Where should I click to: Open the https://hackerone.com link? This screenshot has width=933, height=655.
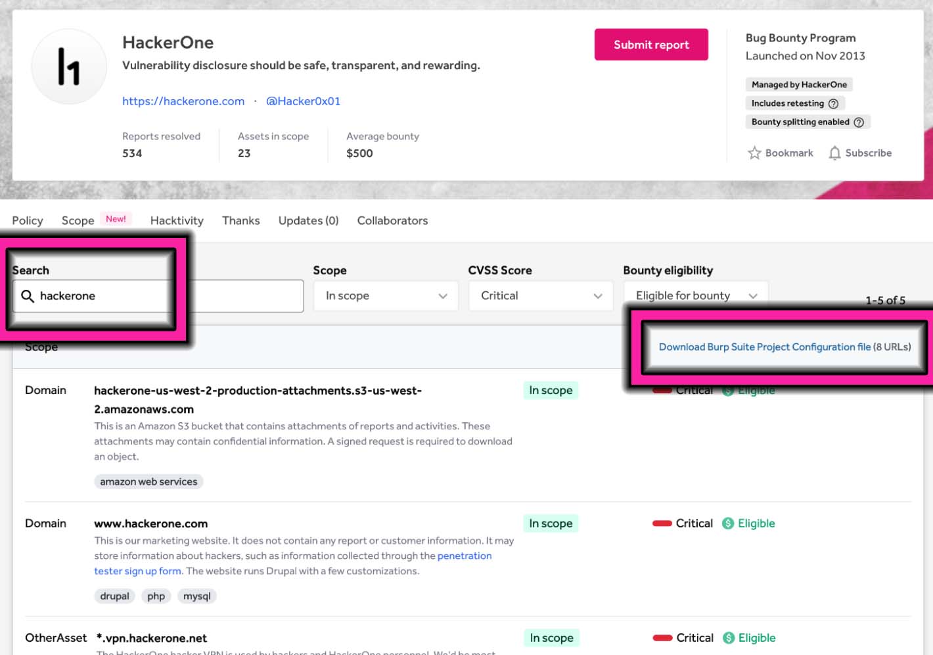[x=183, y=101]
